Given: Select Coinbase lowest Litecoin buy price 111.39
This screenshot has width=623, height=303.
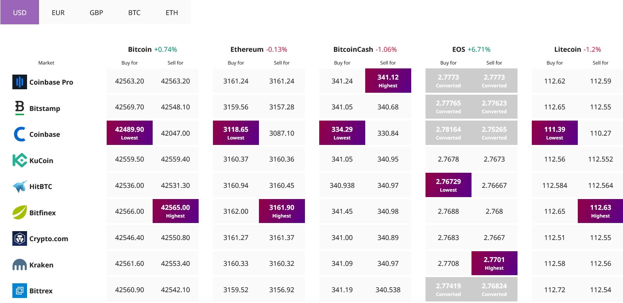Looking at the screenshot, I should [555, 133].
